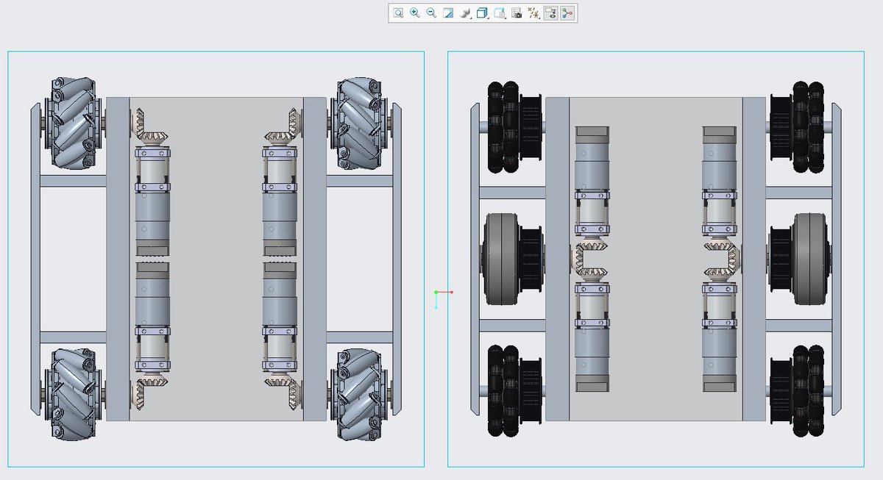Click the Zoom Out magnifier icon
The image size is (883, 480).
tap(432, 13)
